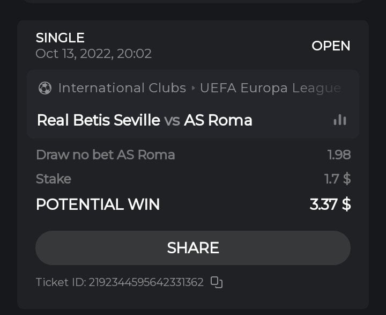This screenshot has width=386, height=315.
Task: Open UEFA Europa League breadcrumb
Action: pos(270,88)
